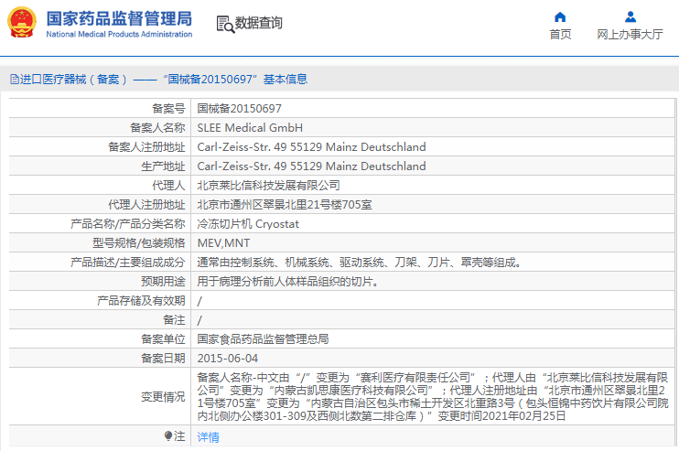Click the person icon above 网上办事大厅

(x=630, y=16)
